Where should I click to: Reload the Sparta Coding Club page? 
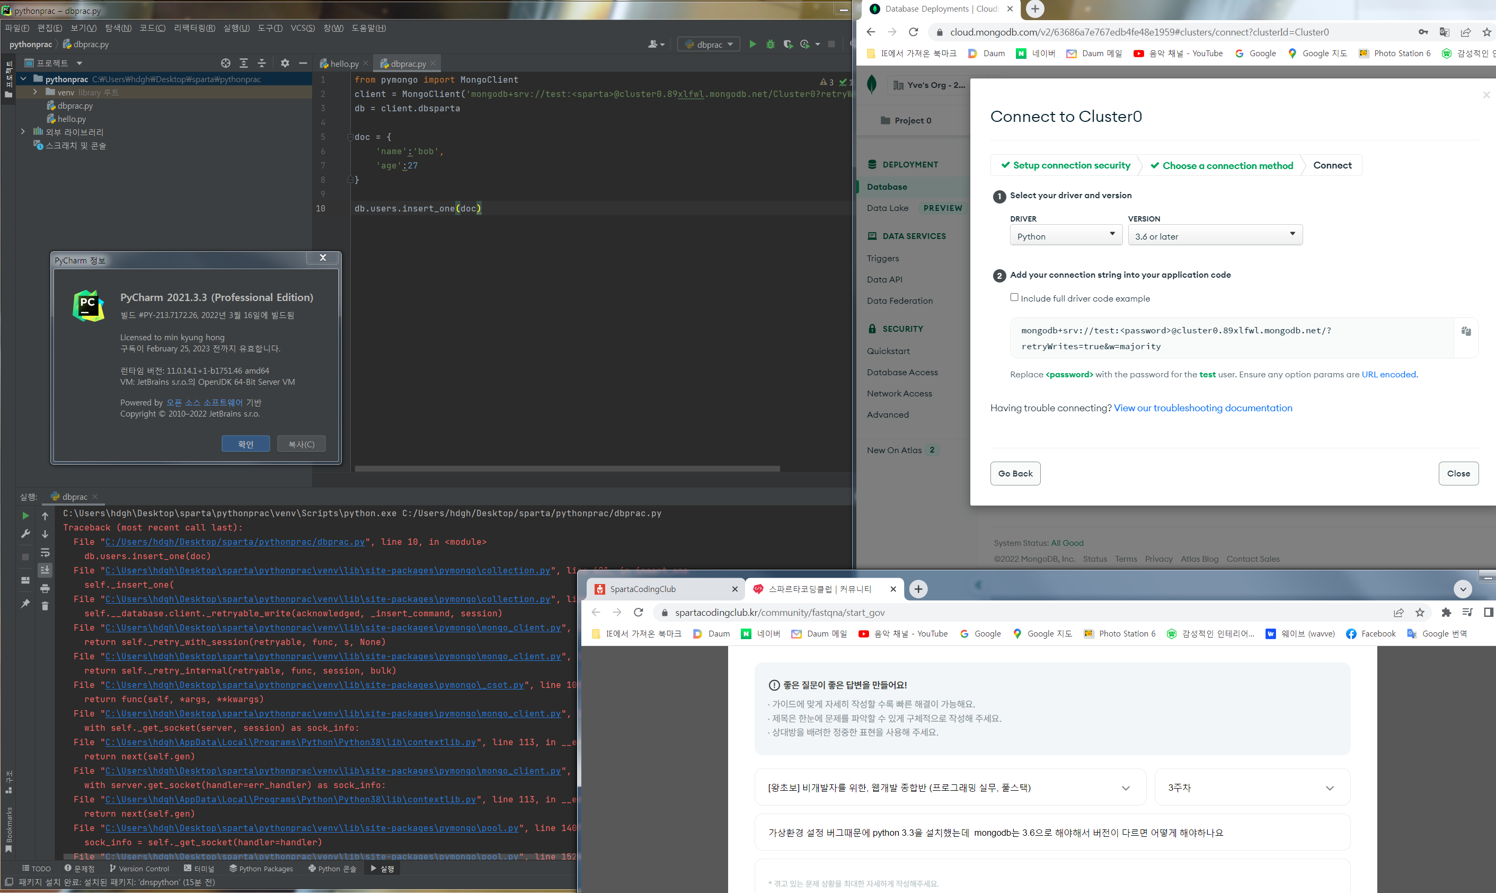[638, 613]
